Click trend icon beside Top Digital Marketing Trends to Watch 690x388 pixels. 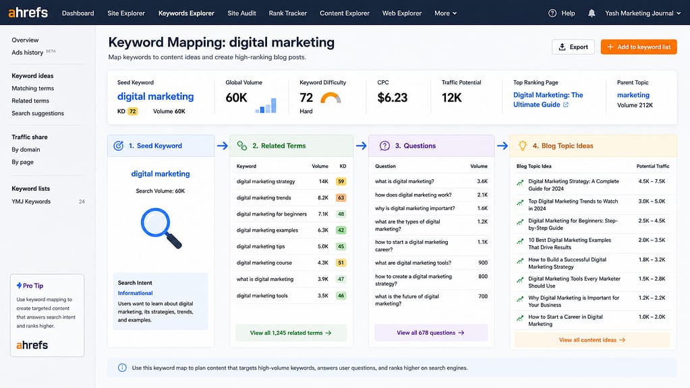520,203
